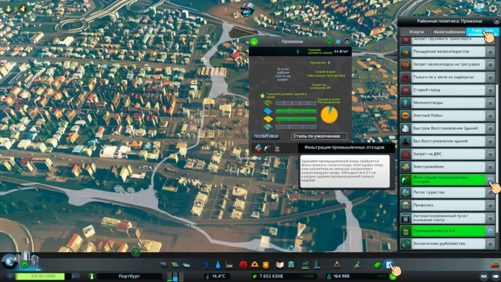Viewport: 501px width, 282px height.
Task: Click the Фильтрация промышленных отходов policy row
Action: coord(448,179)
